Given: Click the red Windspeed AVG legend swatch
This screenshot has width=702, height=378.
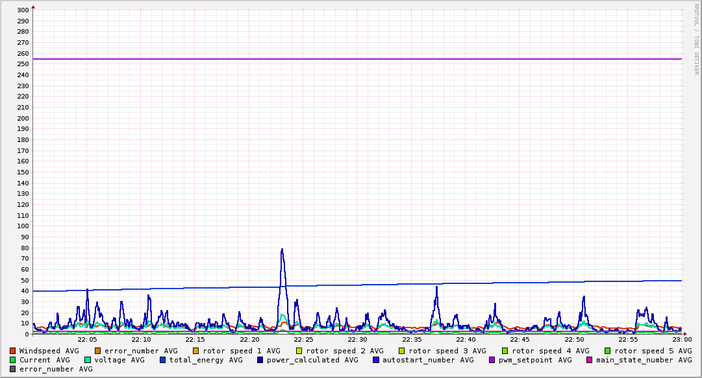Looking at the screenshot, I should (x=13, y=351).
